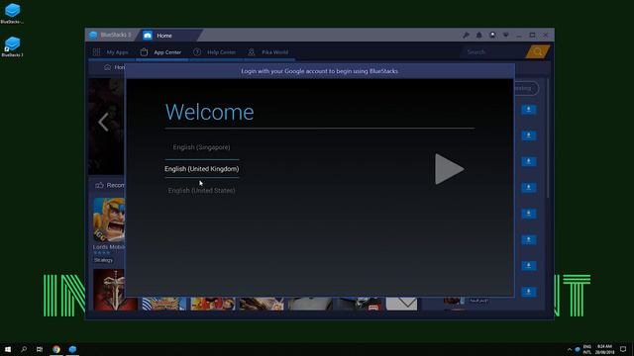This screenshot has height=356, width=634.
Task: Click the Home breadcrumb icon
Action: tap(107, 67)
